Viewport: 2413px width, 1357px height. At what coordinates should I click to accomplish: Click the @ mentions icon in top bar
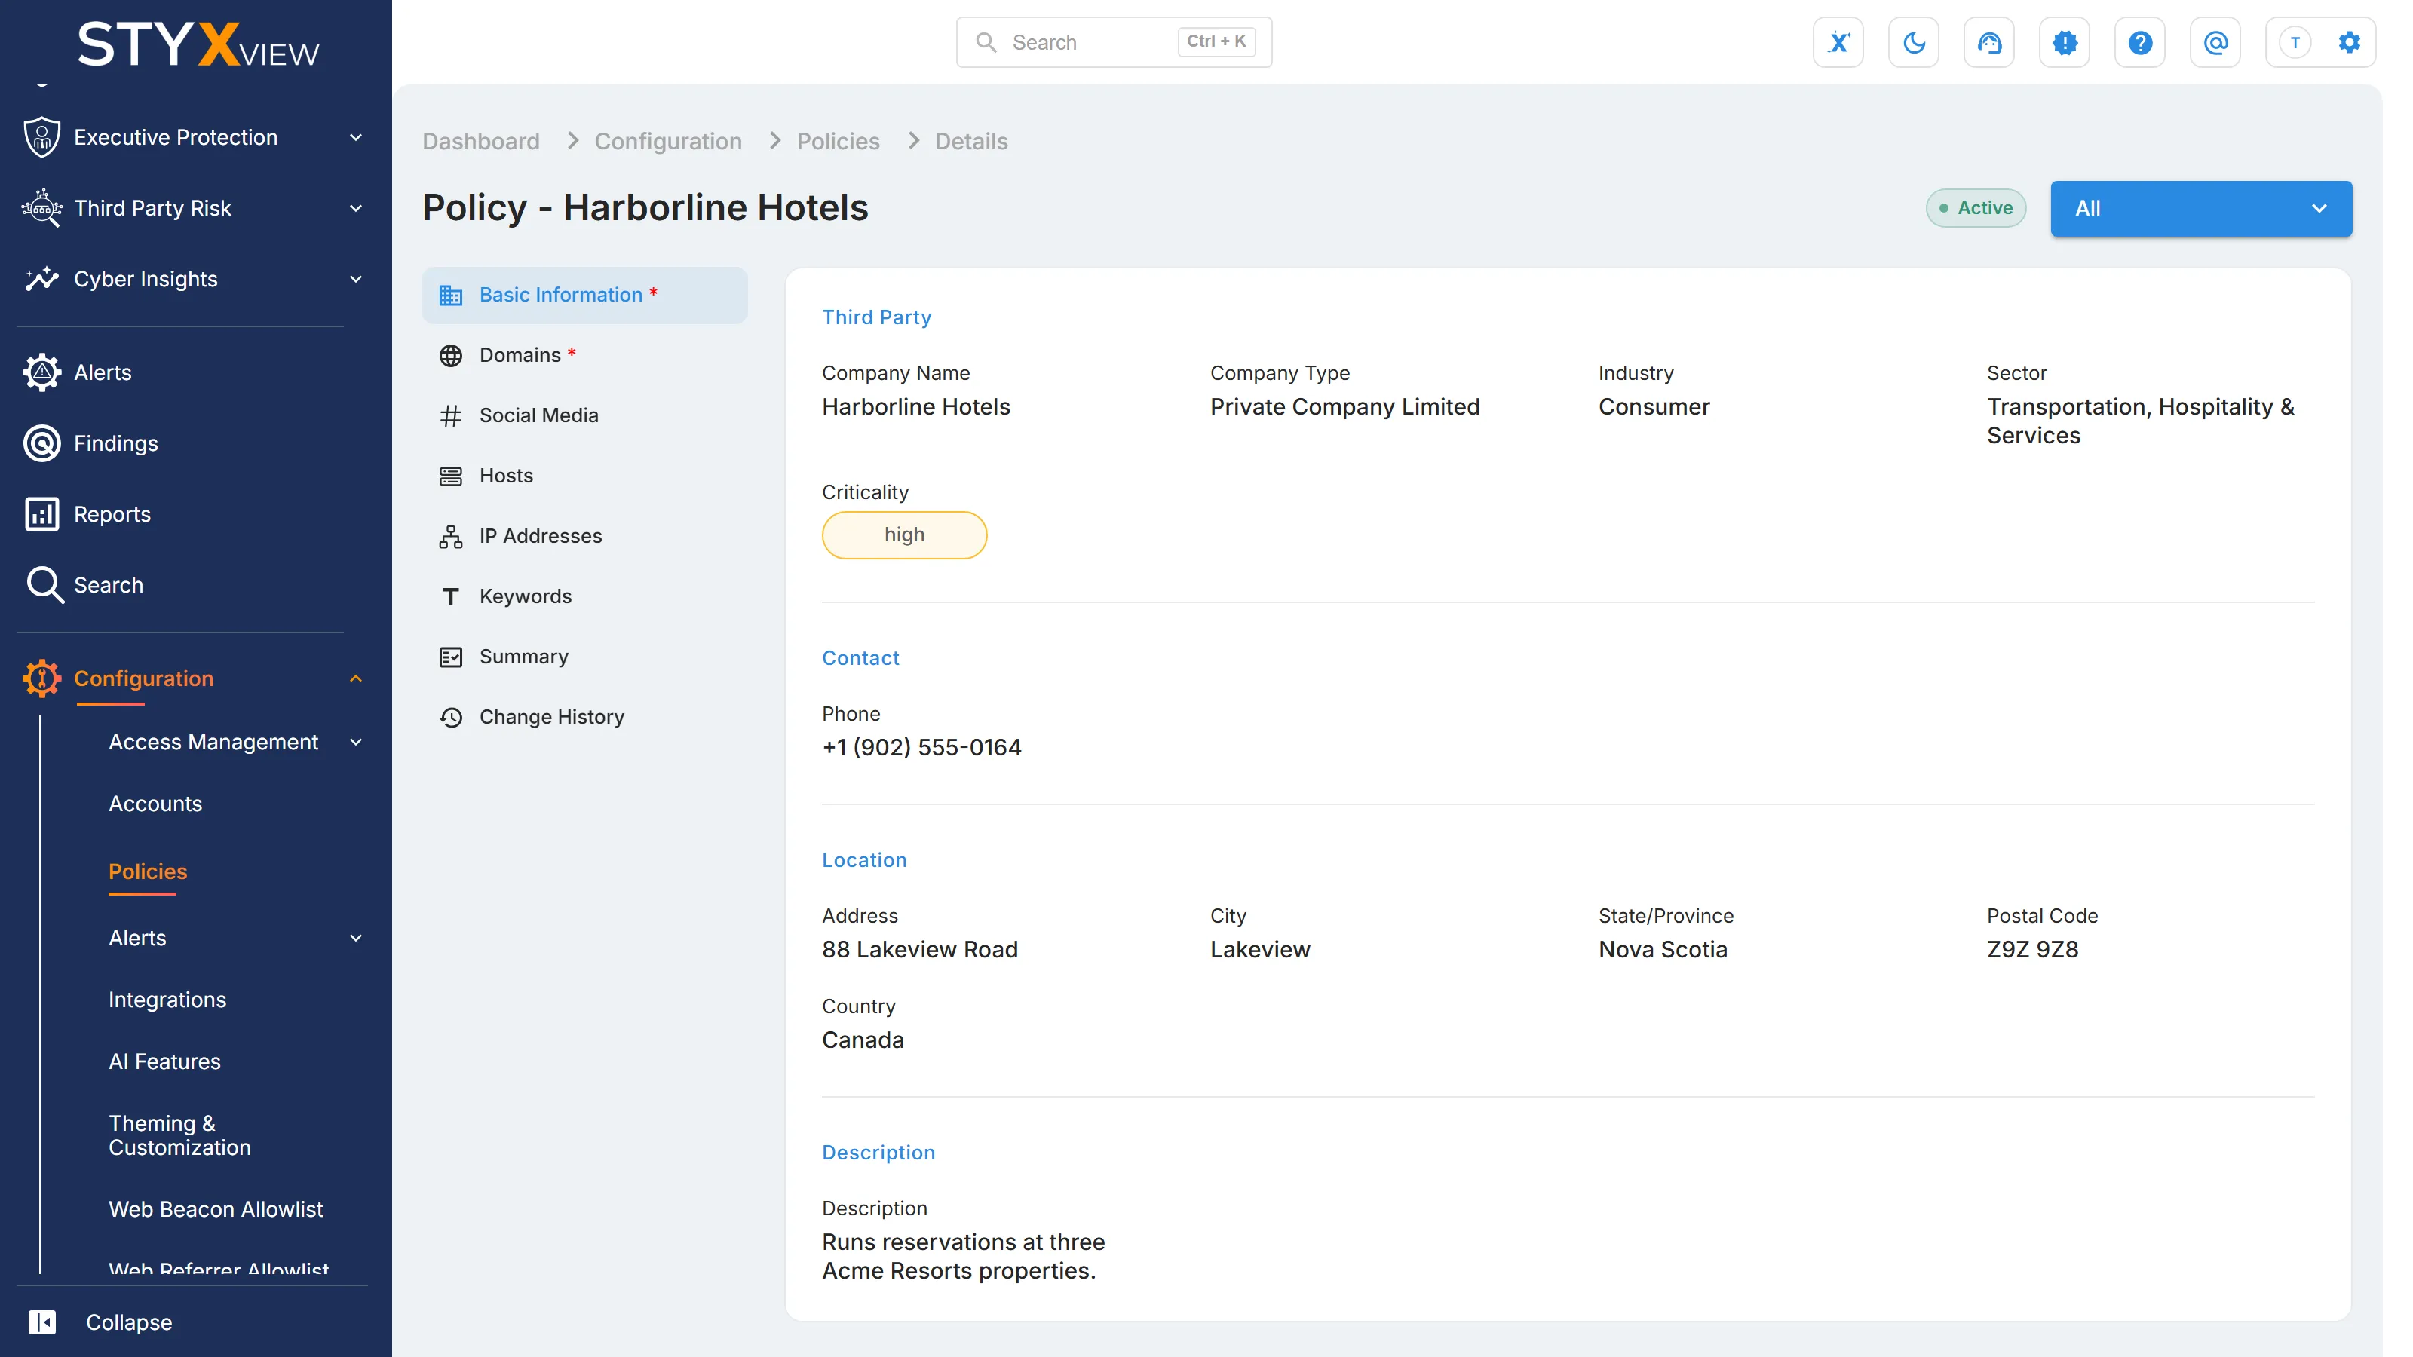[2215, 42]
